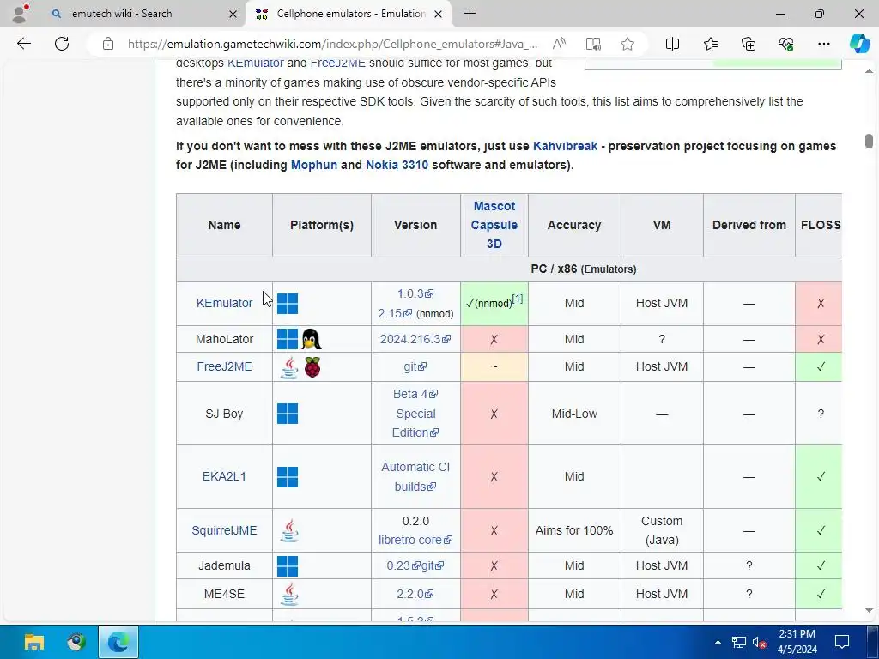Click the Windows icon in EKA2L1 row
879x659 pixels.
pyautogui.click(x=288, y=477)
